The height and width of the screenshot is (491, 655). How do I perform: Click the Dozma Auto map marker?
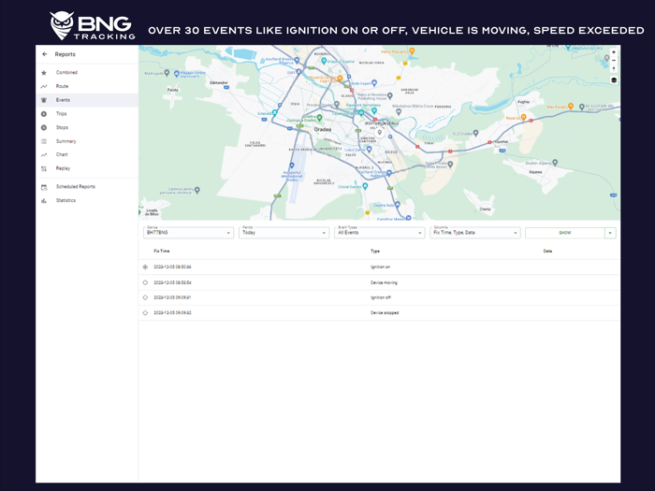point(398,205)
